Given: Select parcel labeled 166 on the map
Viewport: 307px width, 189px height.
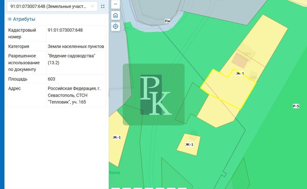Looking at the screenshot, I should (253, 77).
